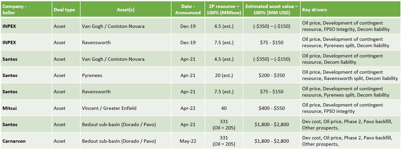The height and width of the screenshot is (149, 402).
Task: Select the "Date - Announced" header
Action: click(x=188, y=10)
